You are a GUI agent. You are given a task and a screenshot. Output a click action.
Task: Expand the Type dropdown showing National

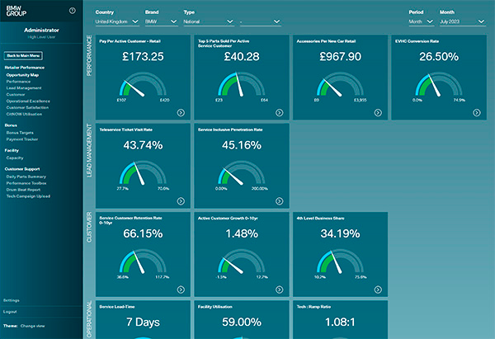point(209,21)
